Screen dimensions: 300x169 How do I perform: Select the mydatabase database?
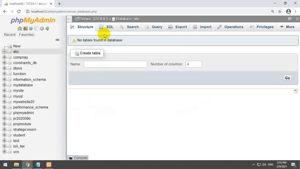pyautogui.click(x=23, y=85)
